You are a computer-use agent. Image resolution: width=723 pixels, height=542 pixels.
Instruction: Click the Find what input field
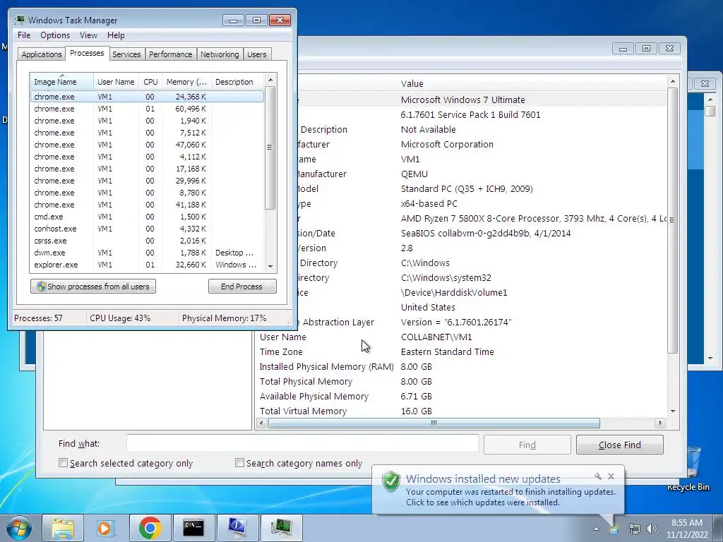[x=302, y=444]
